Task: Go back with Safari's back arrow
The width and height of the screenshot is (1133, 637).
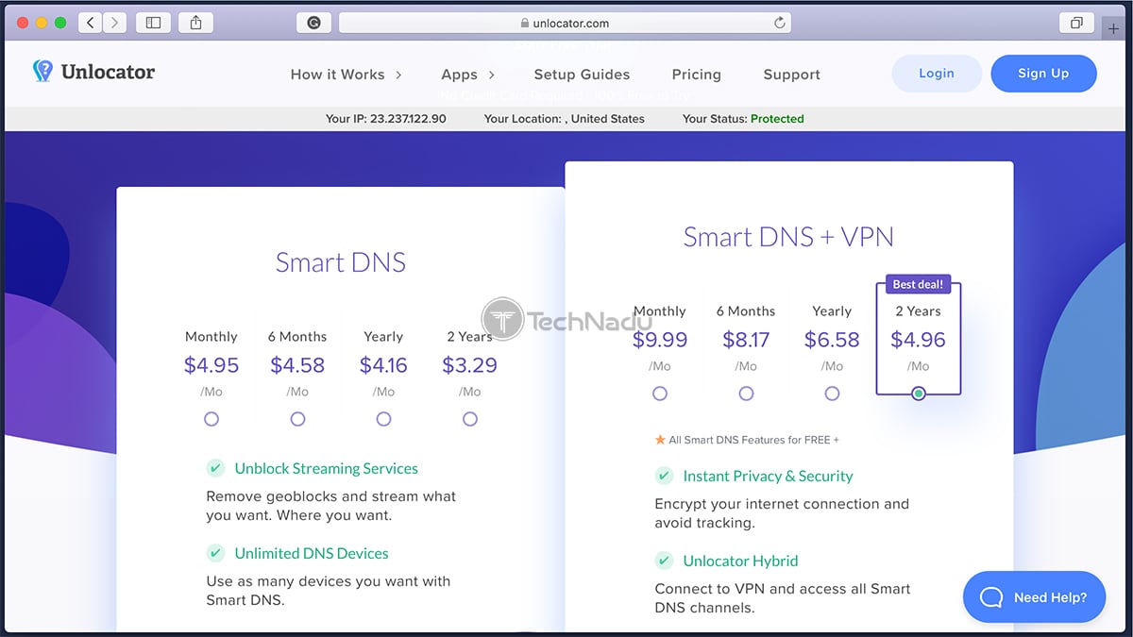Action: (91, 23)
